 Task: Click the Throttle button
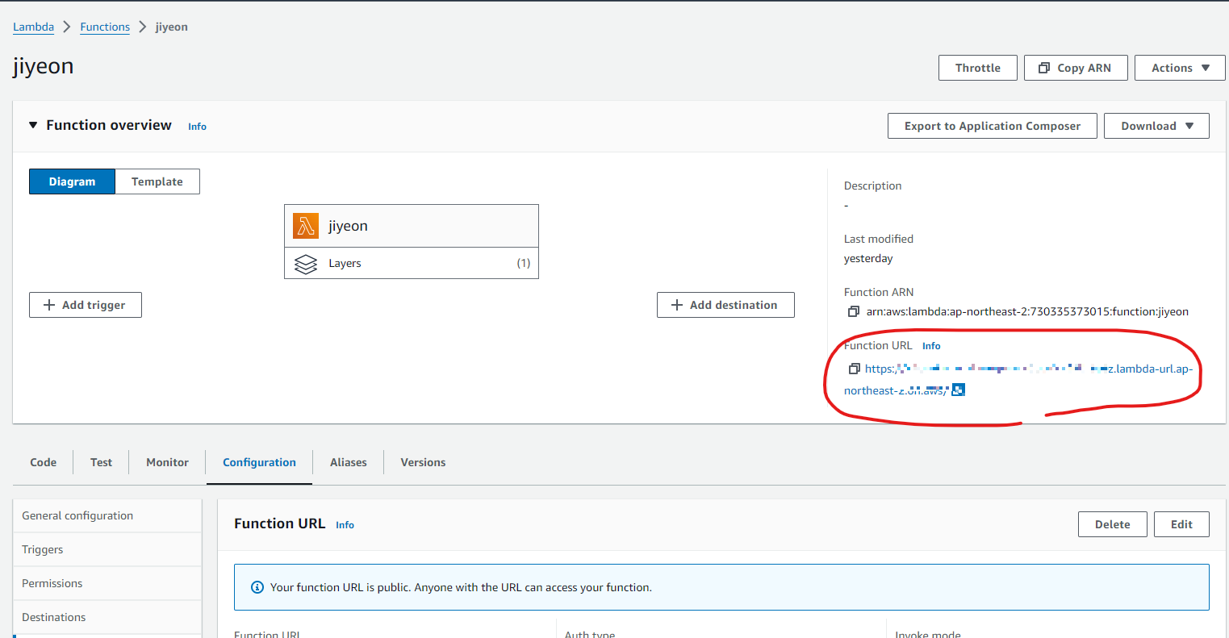point(977,68)
